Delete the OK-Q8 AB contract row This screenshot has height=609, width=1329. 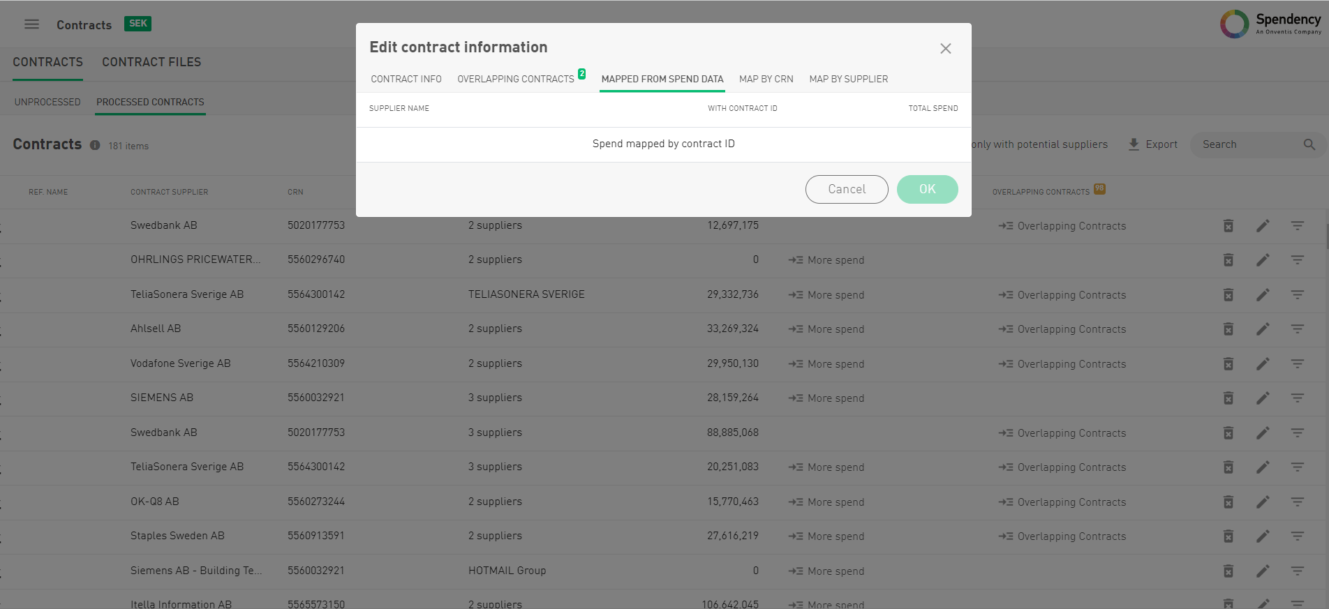(1228, 502)
